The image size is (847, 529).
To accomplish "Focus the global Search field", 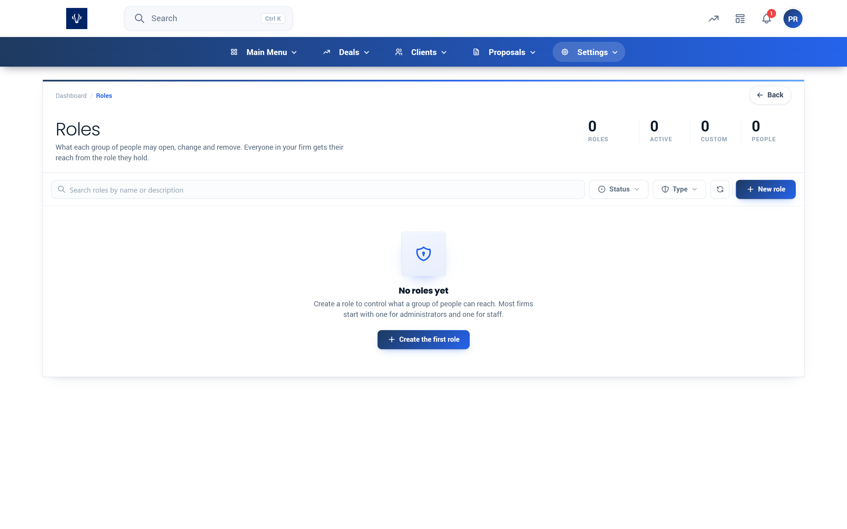I will tap(208, 19).
